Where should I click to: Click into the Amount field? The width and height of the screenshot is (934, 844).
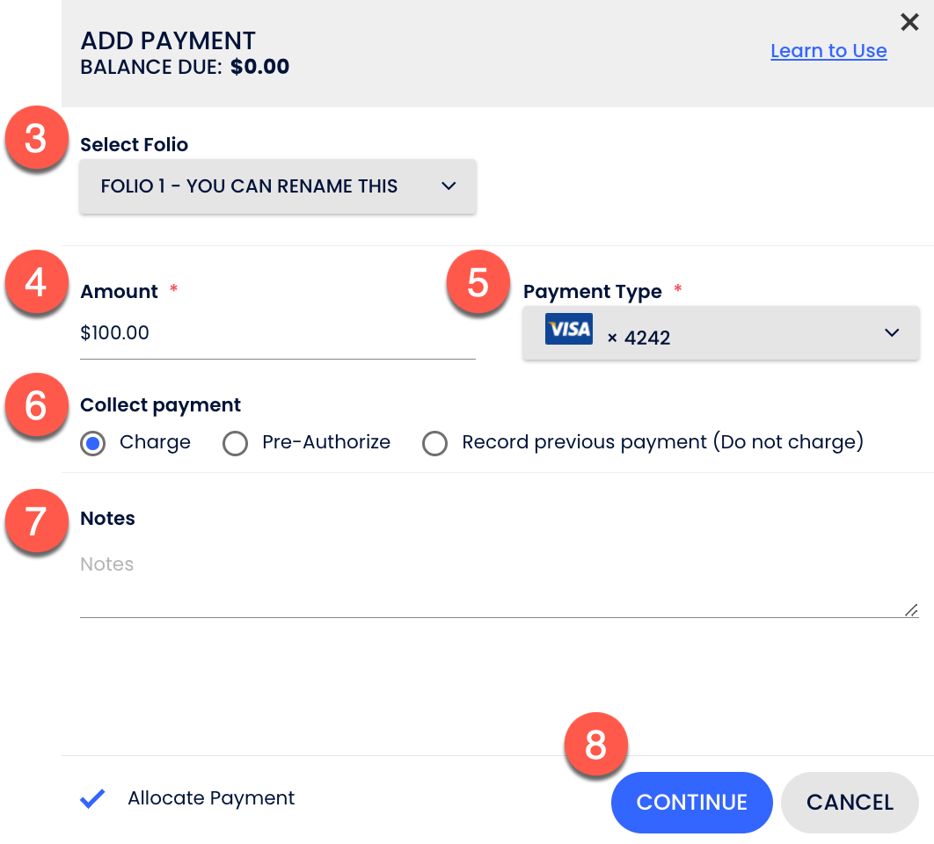pos(277,333)
